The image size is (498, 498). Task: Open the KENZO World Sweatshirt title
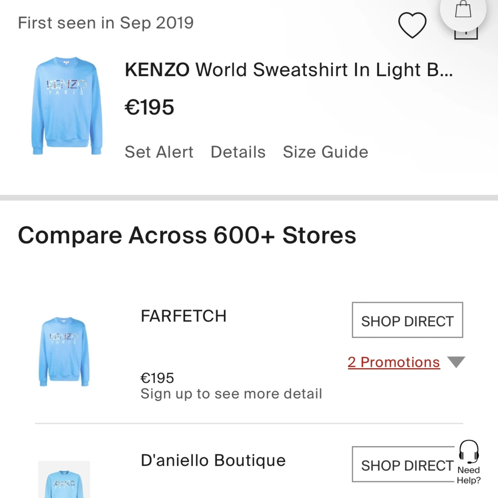point(289,70)
